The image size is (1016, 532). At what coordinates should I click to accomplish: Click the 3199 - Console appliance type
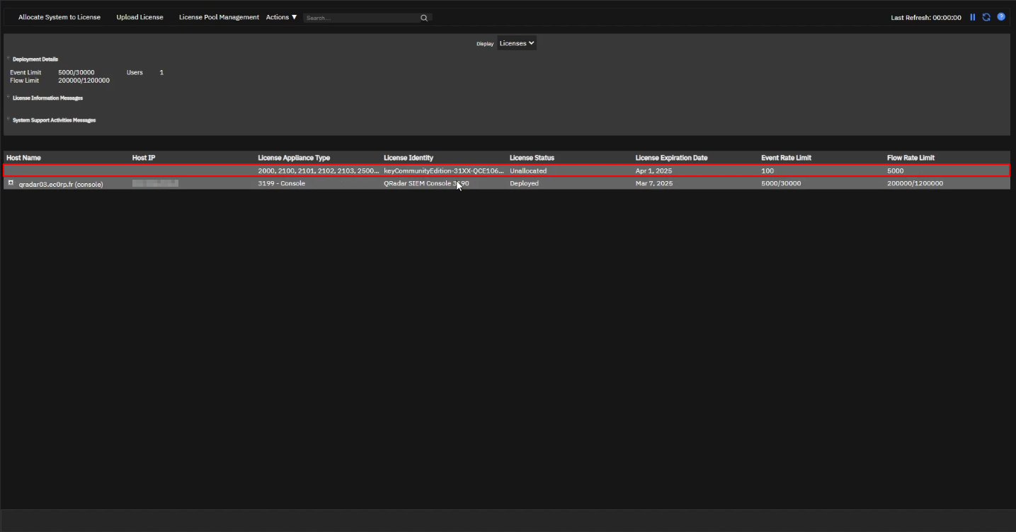coord(282,183)
